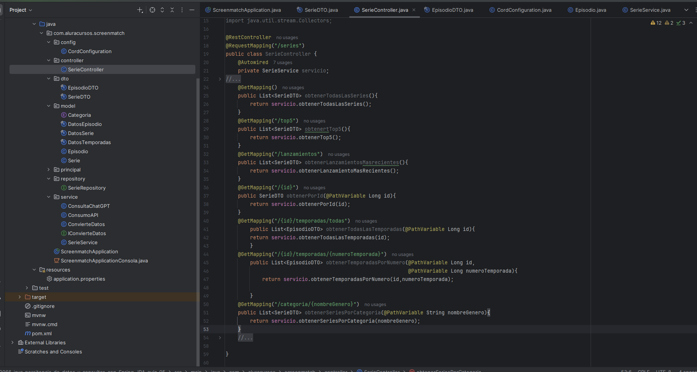Select ScreenmatchApplication in tree
Viewport: 697px width, 372px height.
click(89, 251)
